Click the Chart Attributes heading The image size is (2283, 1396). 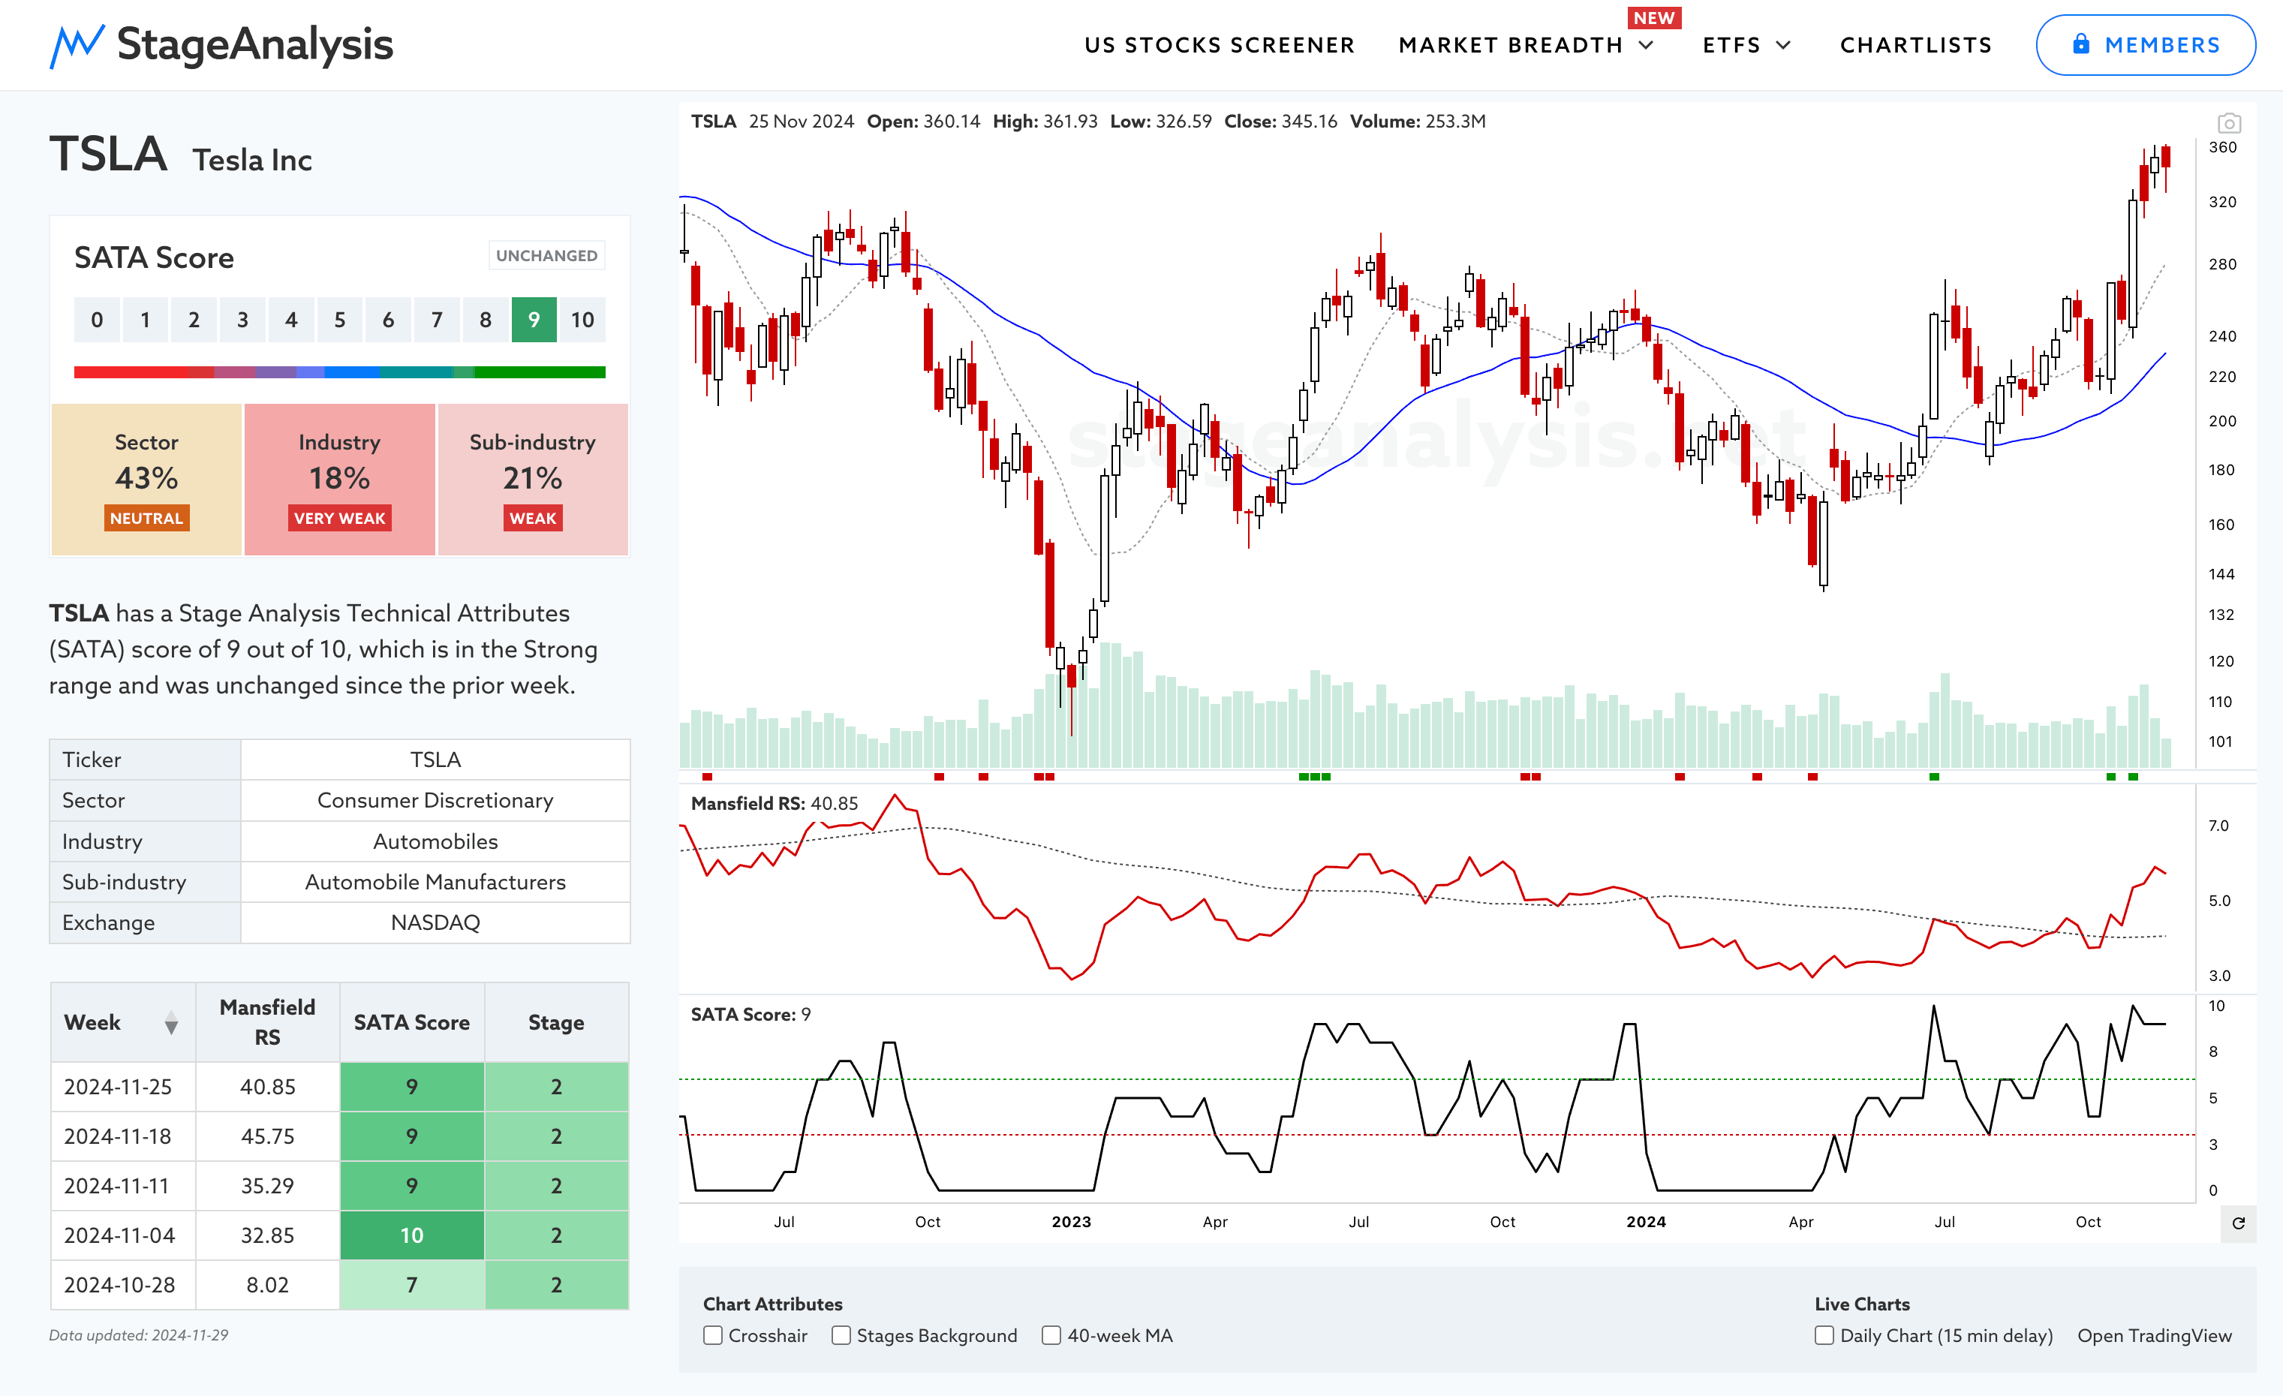773,1304
